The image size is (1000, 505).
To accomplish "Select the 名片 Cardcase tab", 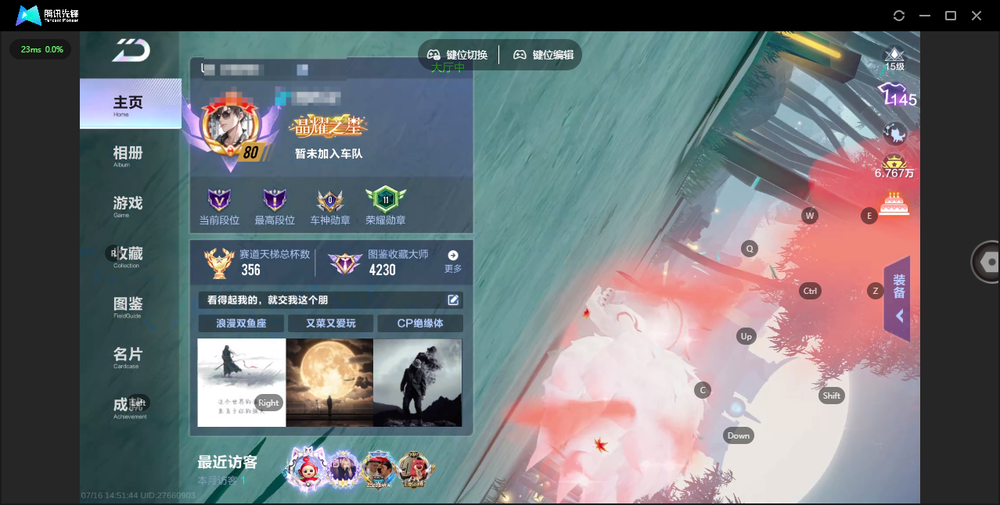I will 128,356.
